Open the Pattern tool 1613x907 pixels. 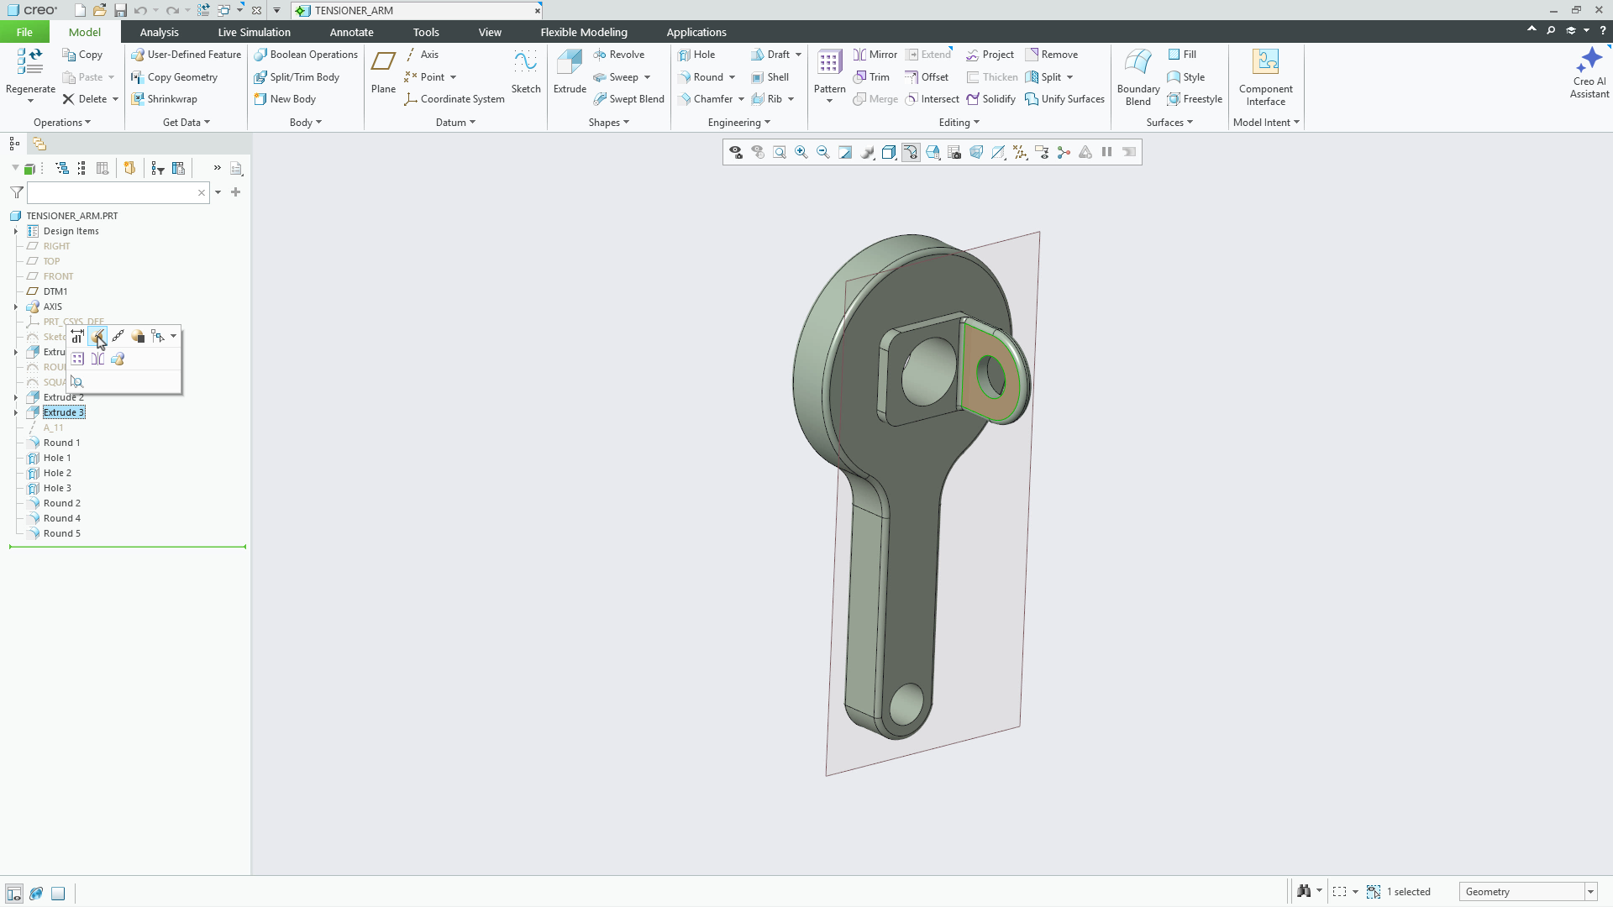coord(829,76)
